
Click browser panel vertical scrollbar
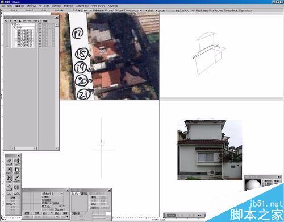coord(57,86)
